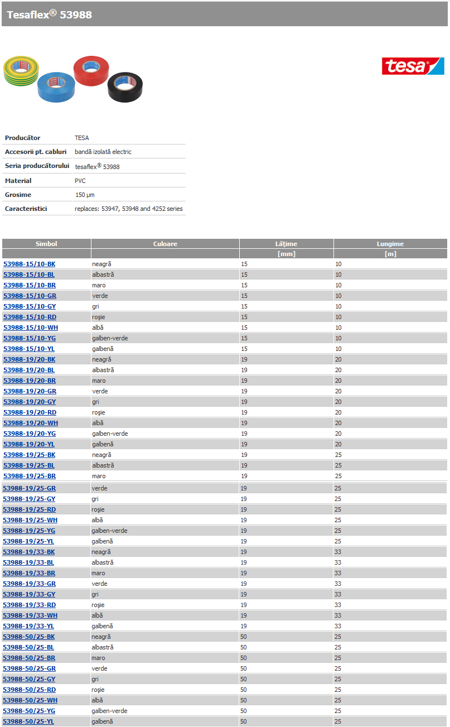Open product link 53988-19/33-BL
450x727 pixels.
point(29,562)
